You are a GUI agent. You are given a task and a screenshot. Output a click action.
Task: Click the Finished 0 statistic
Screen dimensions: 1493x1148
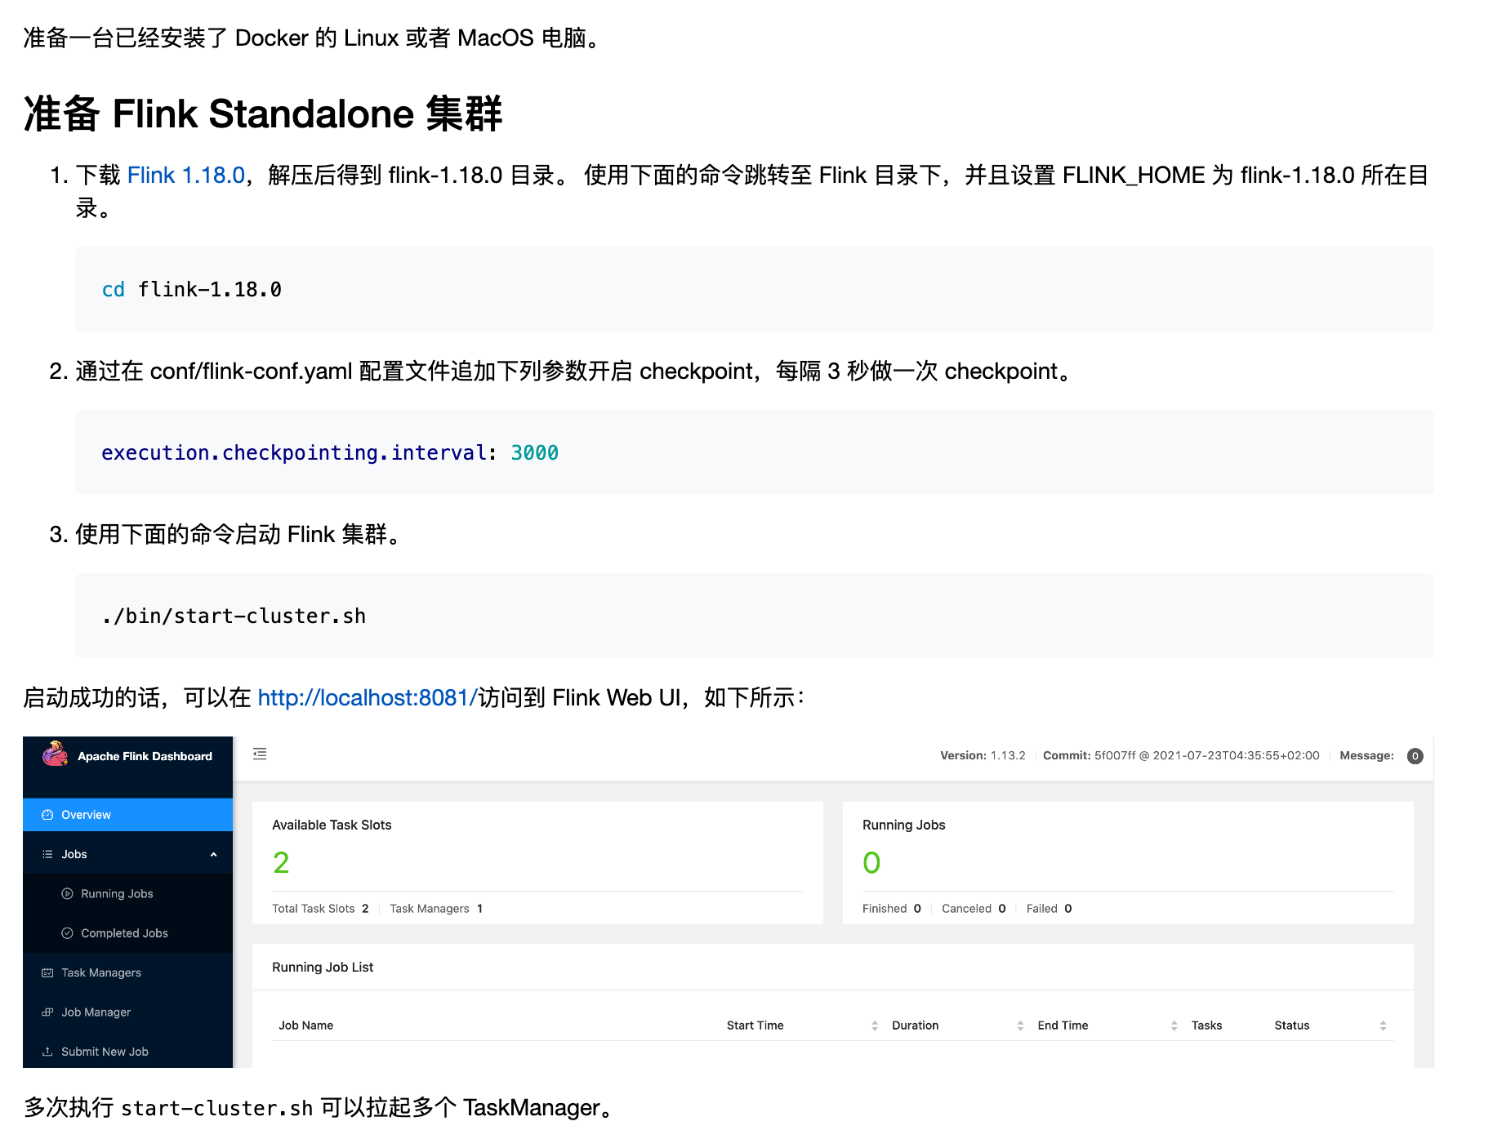(x=892, y=909)
